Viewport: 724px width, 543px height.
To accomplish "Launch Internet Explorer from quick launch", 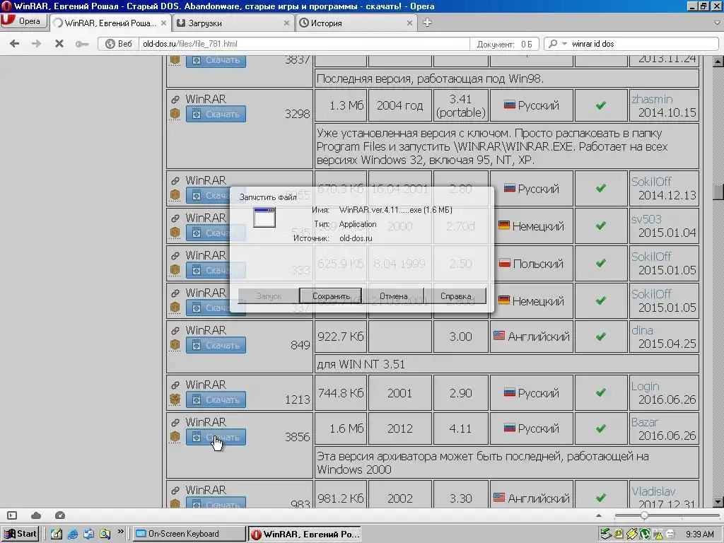I will pyautogui.click(x=73, y=534).
